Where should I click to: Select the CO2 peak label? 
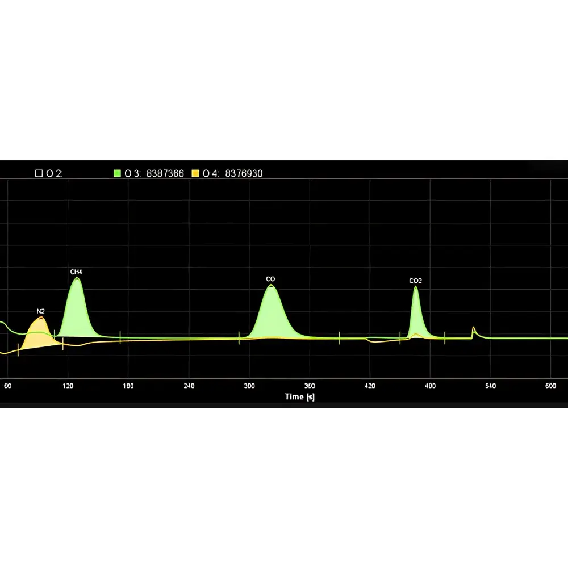tap(415, 280)
